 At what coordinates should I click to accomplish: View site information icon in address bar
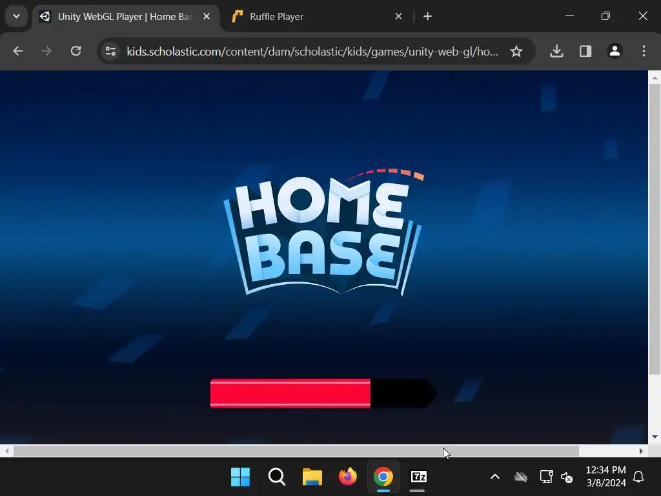[x=111, y=51]
